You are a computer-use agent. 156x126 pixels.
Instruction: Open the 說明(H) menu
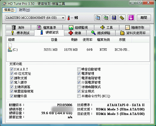[24, 10]
